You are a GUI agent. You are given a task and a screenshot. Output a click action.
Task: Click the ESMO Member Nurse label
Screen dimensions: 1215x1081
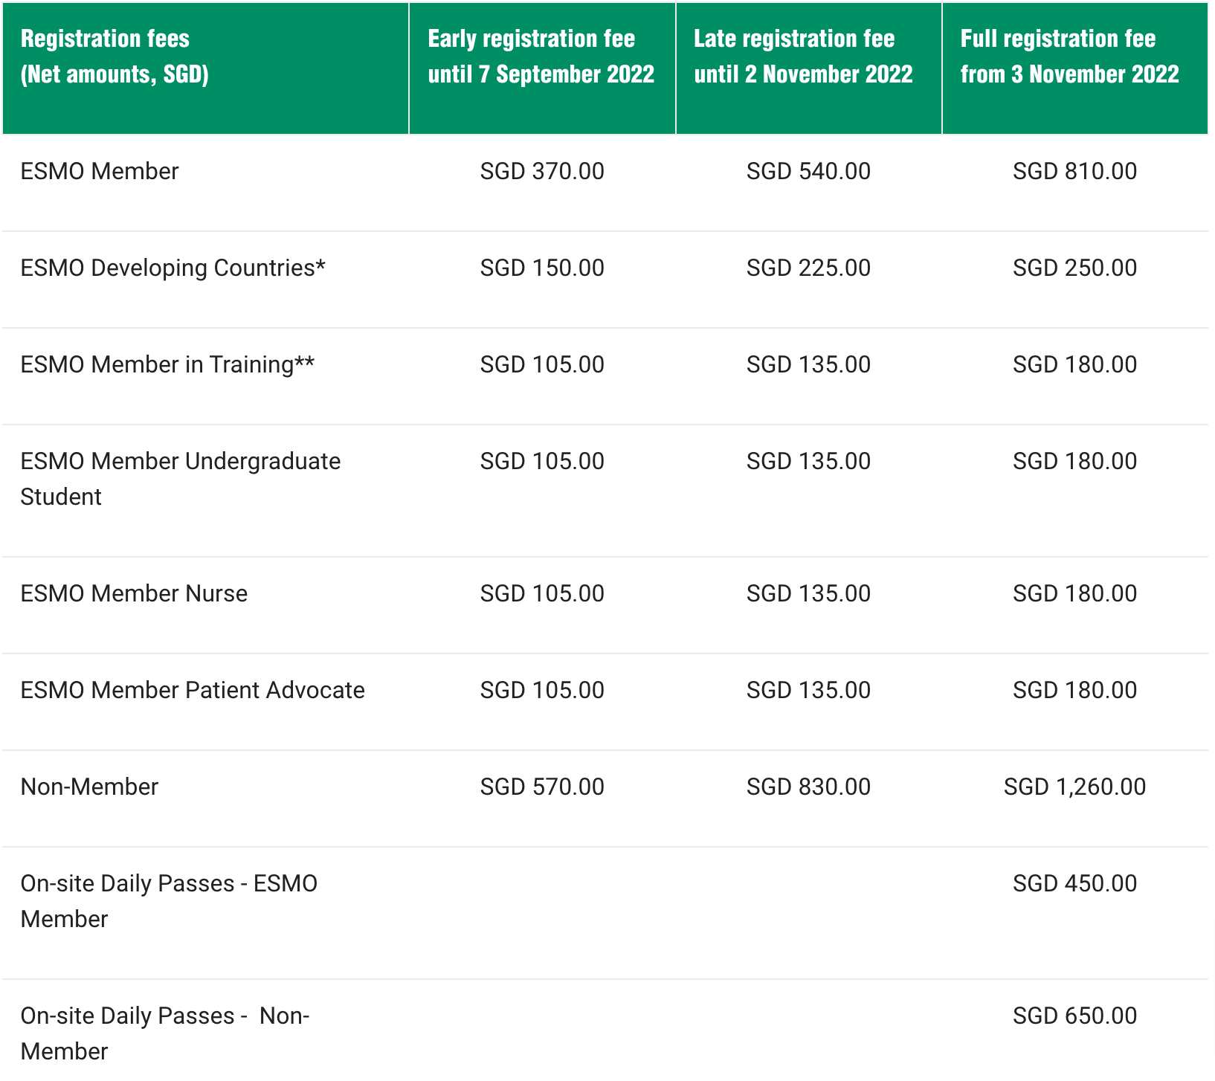pyautogui.click(x=134, y=594)
